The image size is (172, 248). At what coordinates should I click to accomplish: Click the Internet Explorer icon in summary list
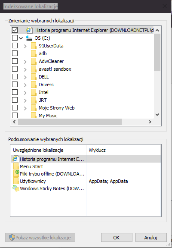point(16,159)
